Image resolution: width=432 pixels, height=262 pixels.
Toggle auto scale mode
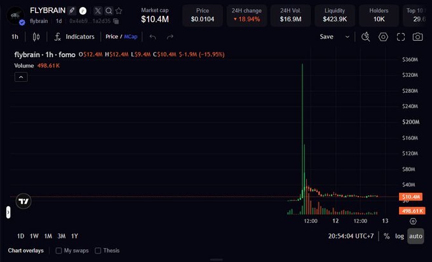415,236
